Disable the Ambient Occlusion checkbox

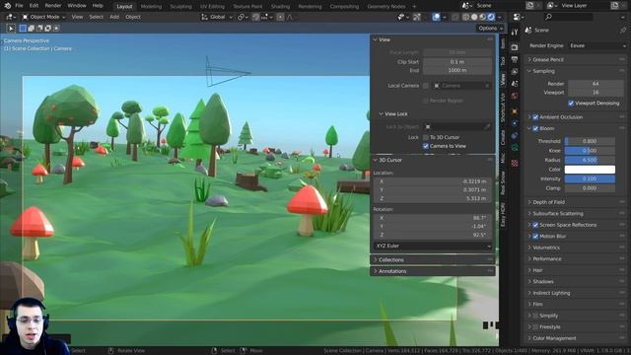[535, 117]
